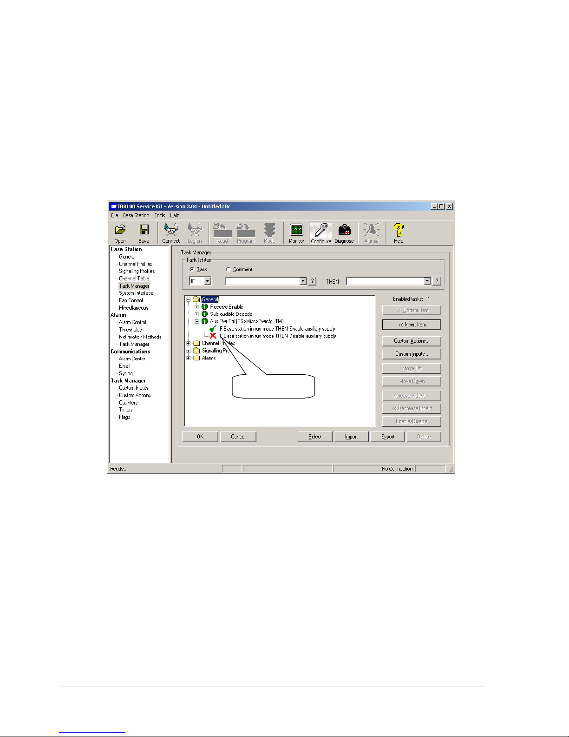Open the IF keyword dropdown
Viewport: 569px width, 737px height.
[x=207, y=281]
